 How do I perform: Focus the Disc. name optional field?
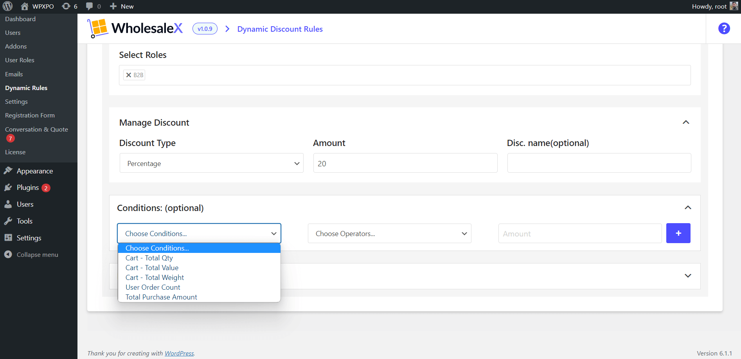click(x=599, y=163)
